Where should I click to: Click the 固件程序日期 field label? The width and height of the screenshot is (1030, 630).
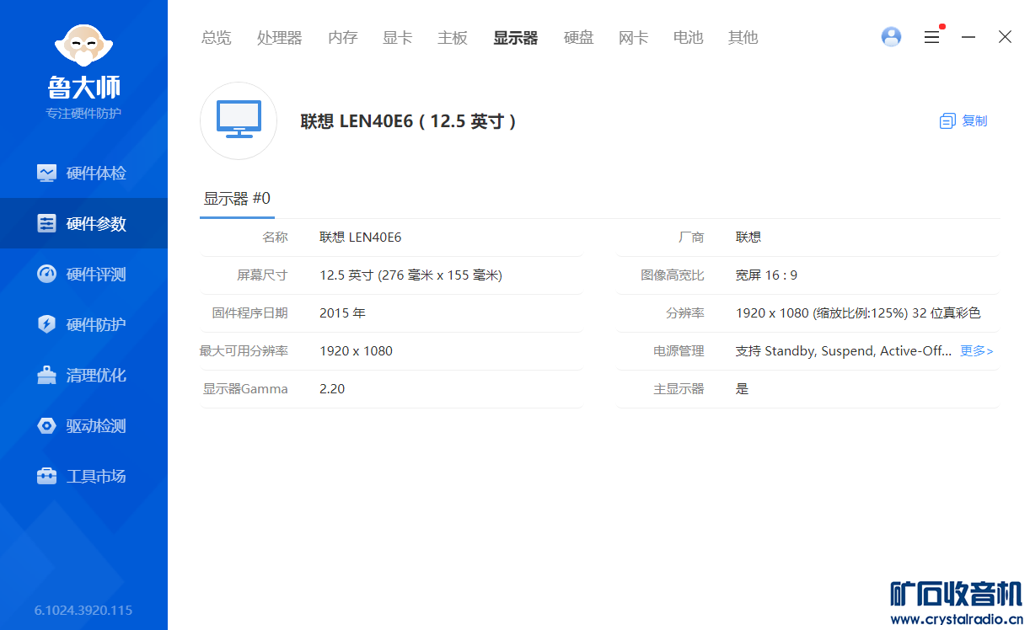click(x=250, y=313)
